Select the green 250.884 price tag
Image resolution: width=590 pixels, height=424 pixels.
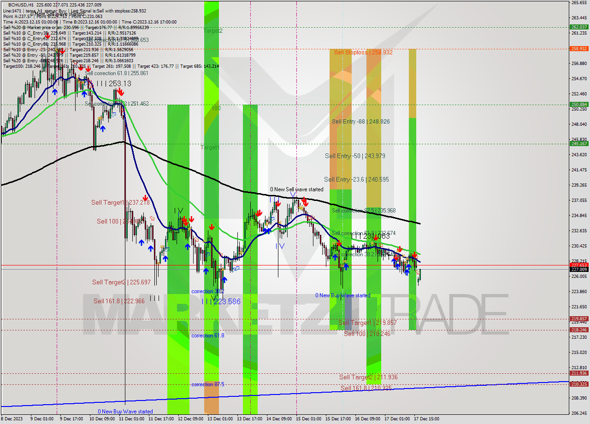(579, 105)
